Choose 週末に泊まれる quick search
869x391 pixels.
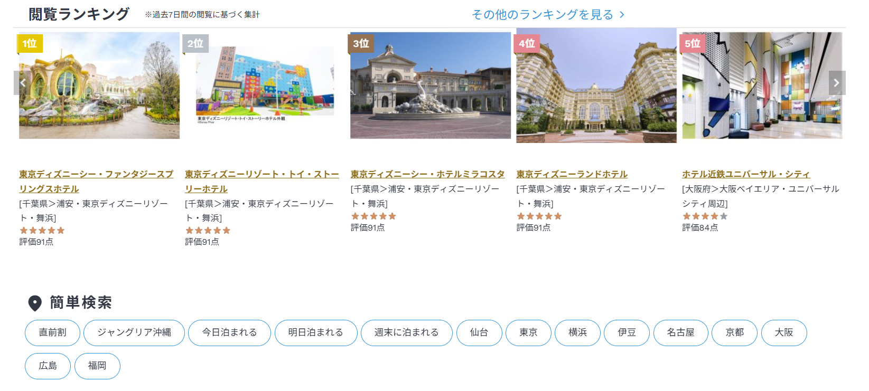coord(406,332)
